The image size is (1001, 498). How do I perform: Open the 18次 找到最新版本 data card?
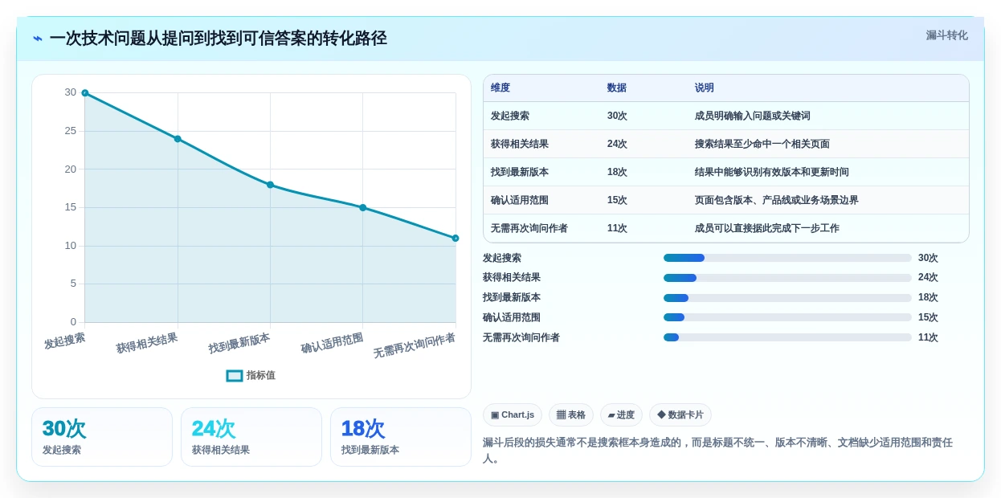coord(401,437)
